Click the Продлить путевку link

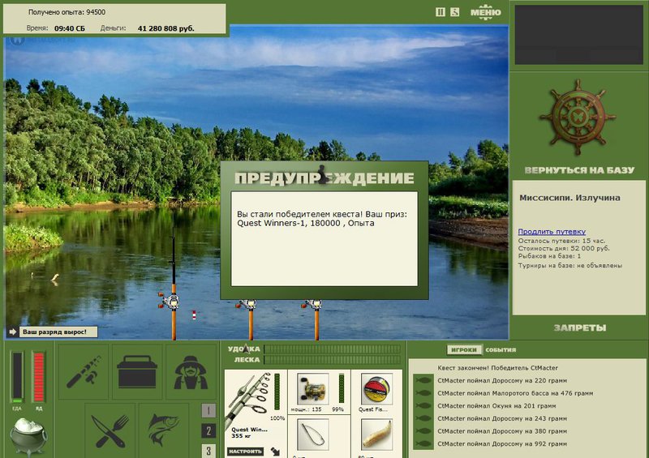[x=552, y=232]
